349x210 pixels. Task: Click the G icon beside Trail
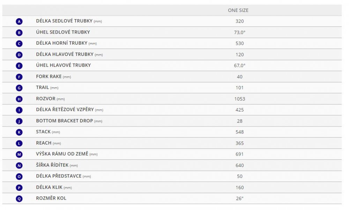click(19, 88)
